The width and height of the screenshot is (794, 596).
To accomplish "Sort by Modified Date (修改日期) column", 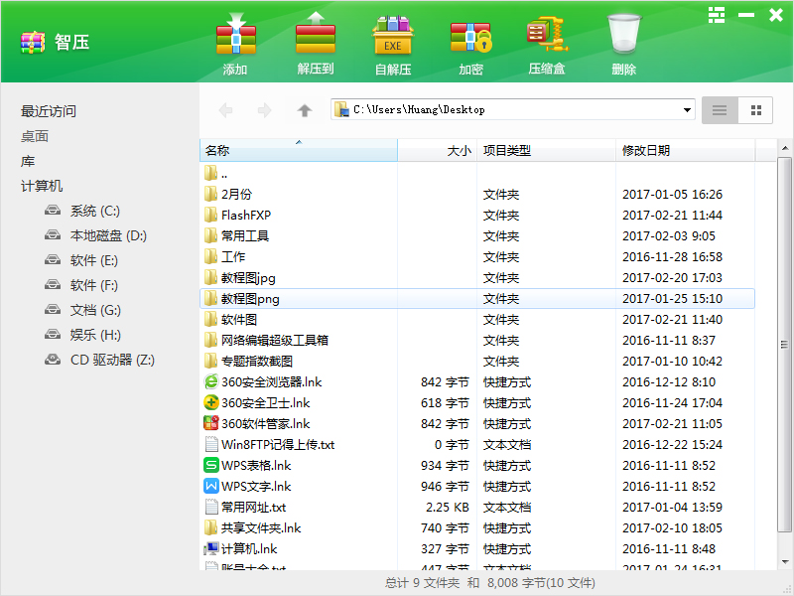I will pos(685,151).
